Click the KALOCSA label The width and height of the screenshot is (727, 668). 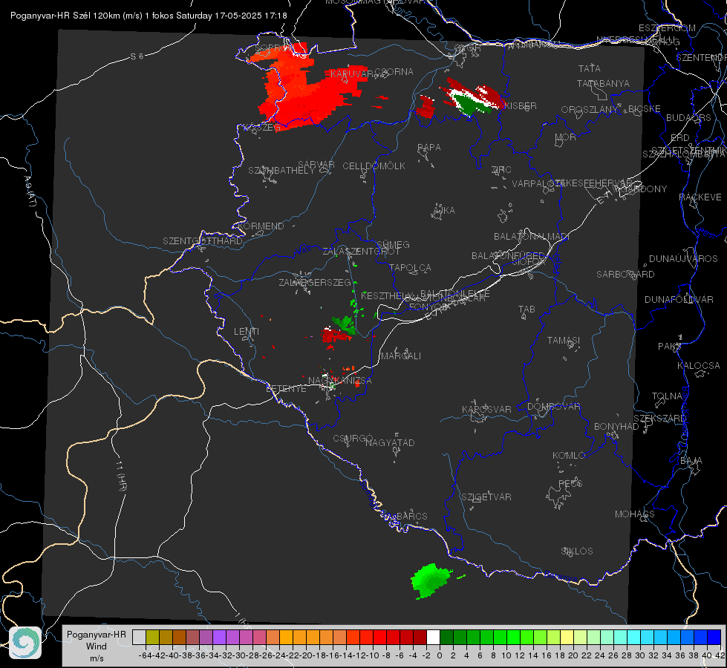698,366
